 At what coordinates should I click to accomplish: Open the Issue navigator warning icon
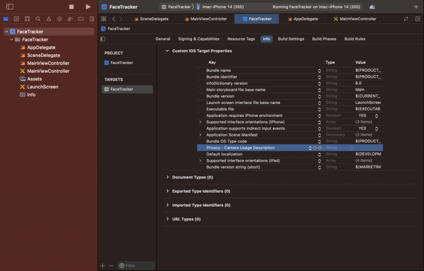49,19
